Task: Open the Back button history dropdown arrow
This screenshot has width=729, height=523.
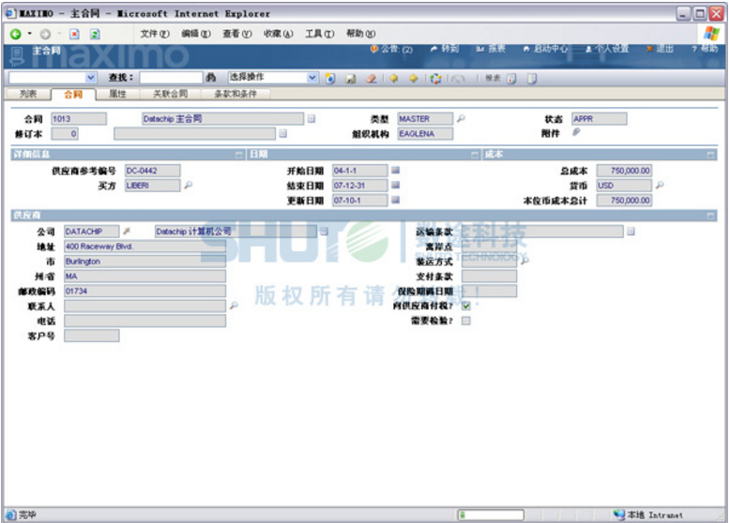Action: pyautogui.click(x=30, y=34)
